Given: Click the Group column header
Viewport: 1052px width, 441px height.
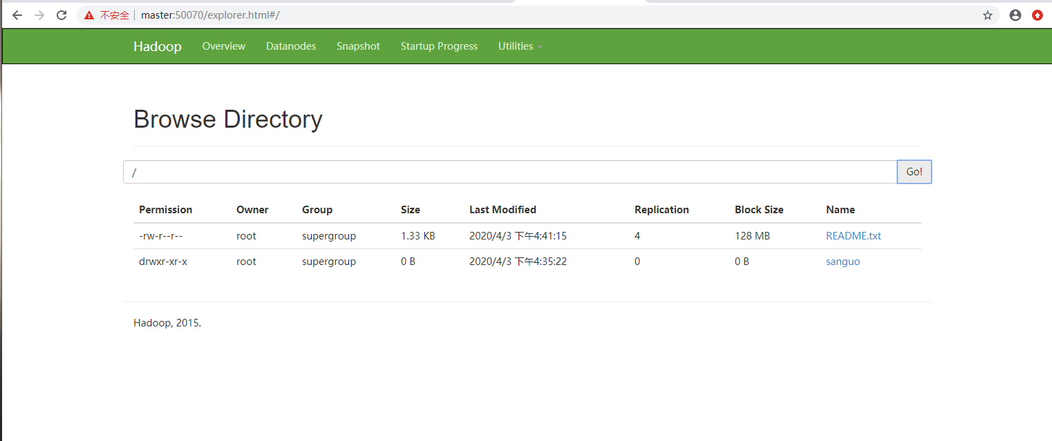Looking at the screenshot, I should 317,210.
